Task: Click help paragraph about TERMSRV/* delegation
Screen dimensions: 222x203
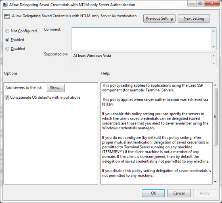Action: (x=155, y=149)
